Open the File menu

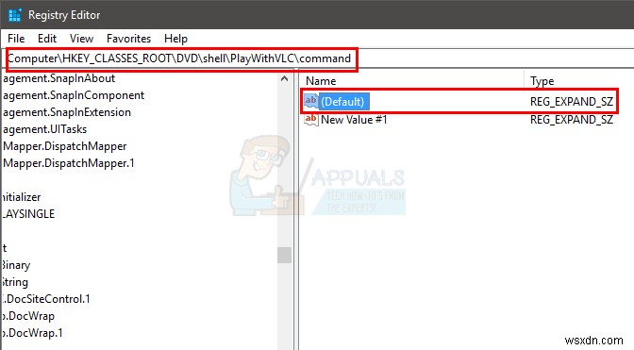tap(16, 39)
